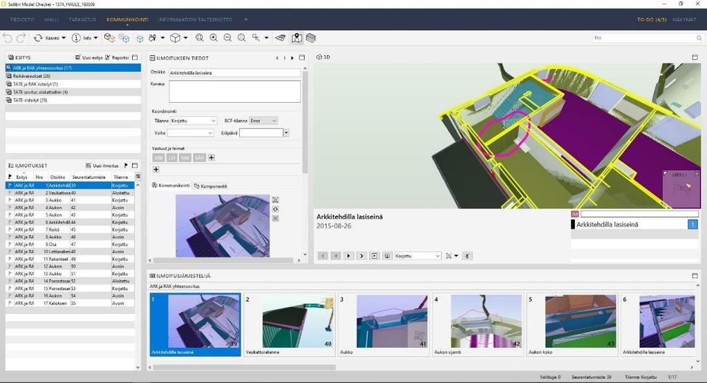707x383 pixels.
Task: Click the sectioning tool icon
Action: coord(256,38)
